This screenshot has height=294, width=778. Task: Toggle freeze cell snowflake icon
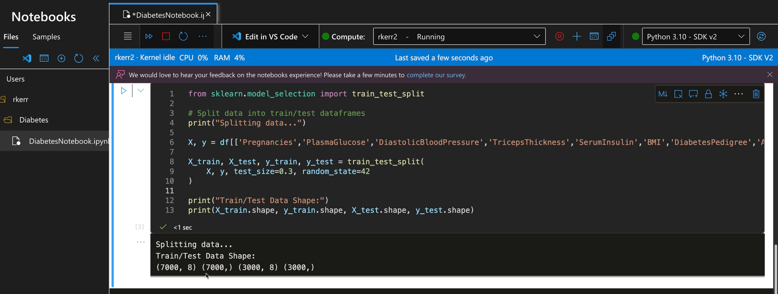(x=723, y=94)
